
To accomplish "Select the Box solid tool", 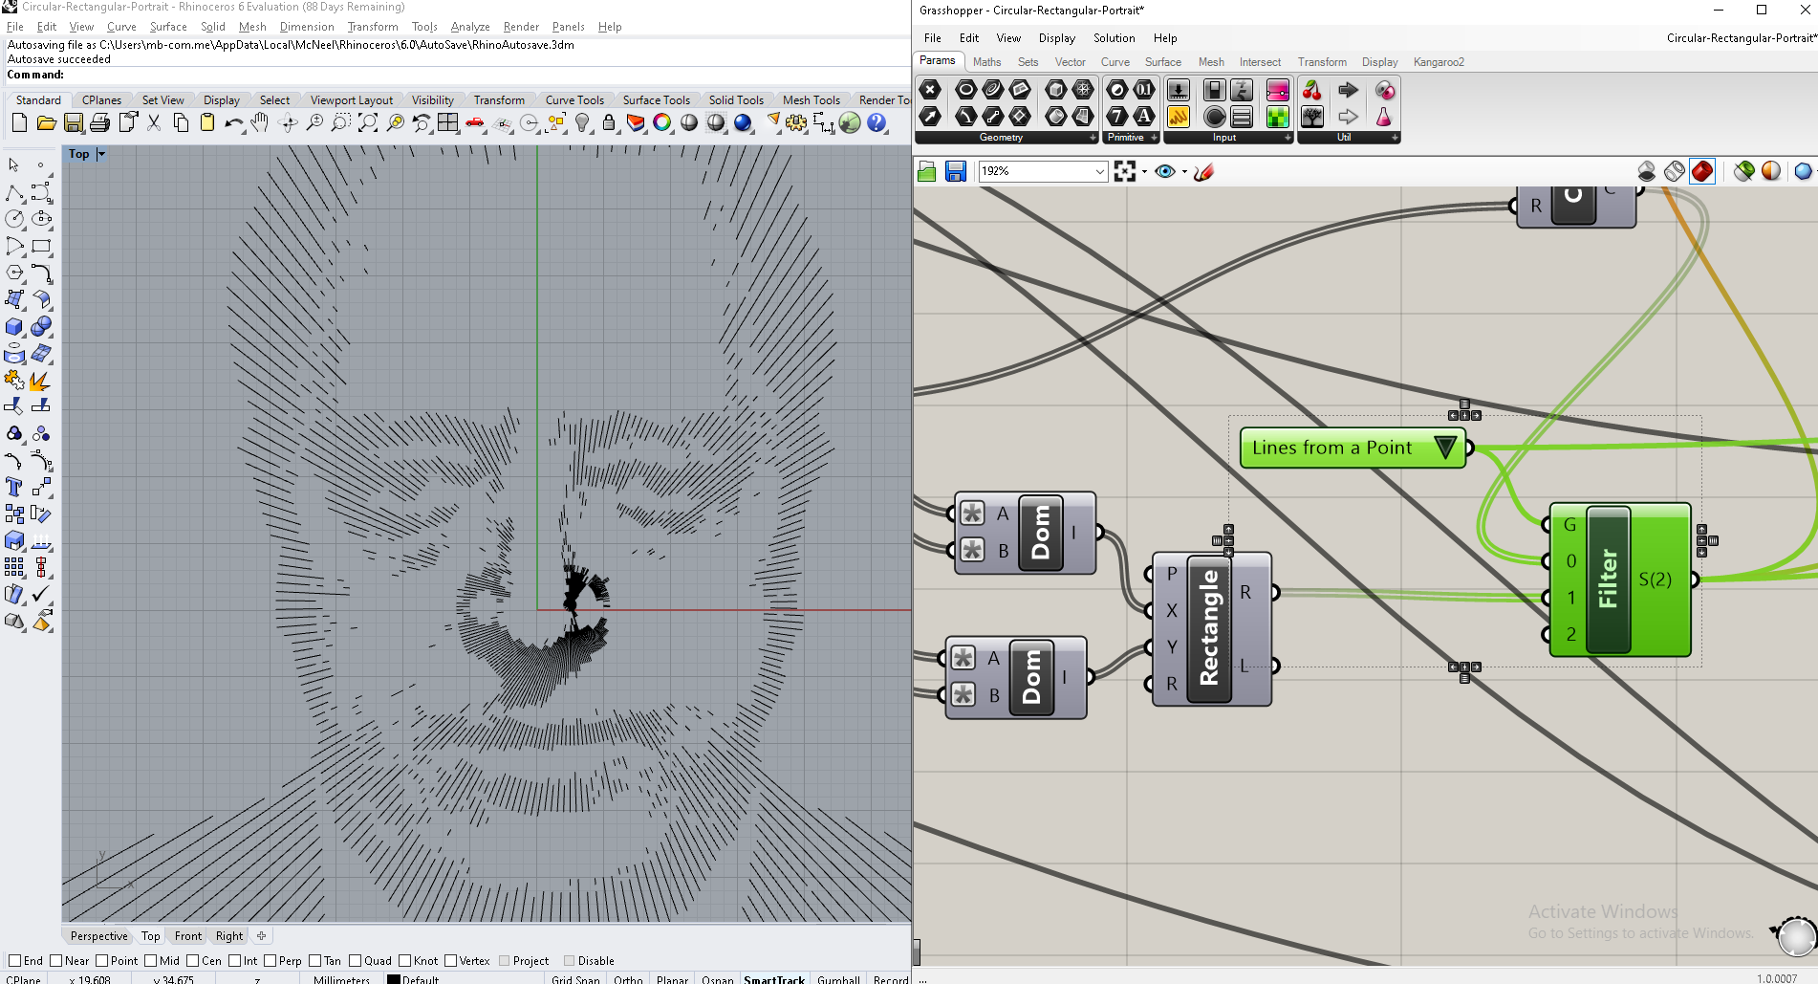I will pyautogui.click(x=14, y=326).
